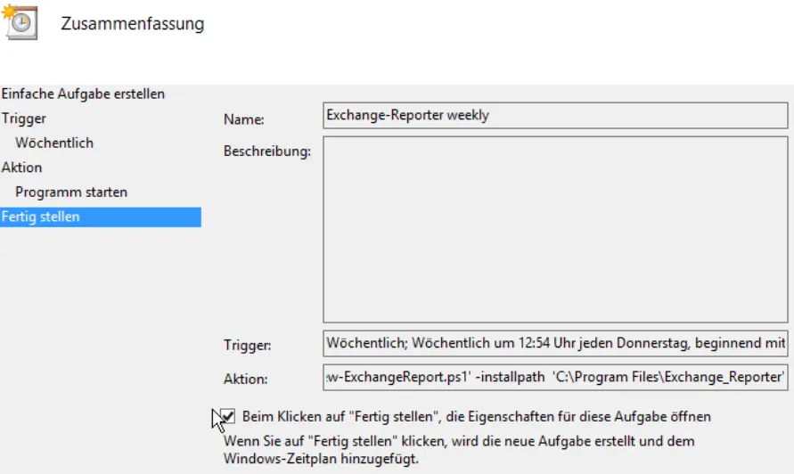Click the 'Trigger:' label next to schedule field
Screen dimensions: 794x474
tap(247, 346)
